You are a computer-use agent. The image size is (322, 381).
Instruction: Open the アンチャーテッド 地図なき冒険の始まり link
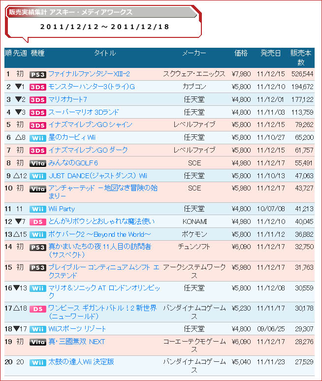(103, 192)
